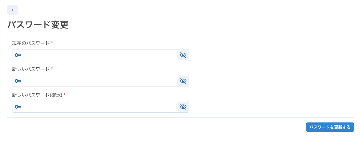Click the key icon in 新しいパスワード field
The height and width of the screenshot is (141, 360).
click(x=18, y=81)
